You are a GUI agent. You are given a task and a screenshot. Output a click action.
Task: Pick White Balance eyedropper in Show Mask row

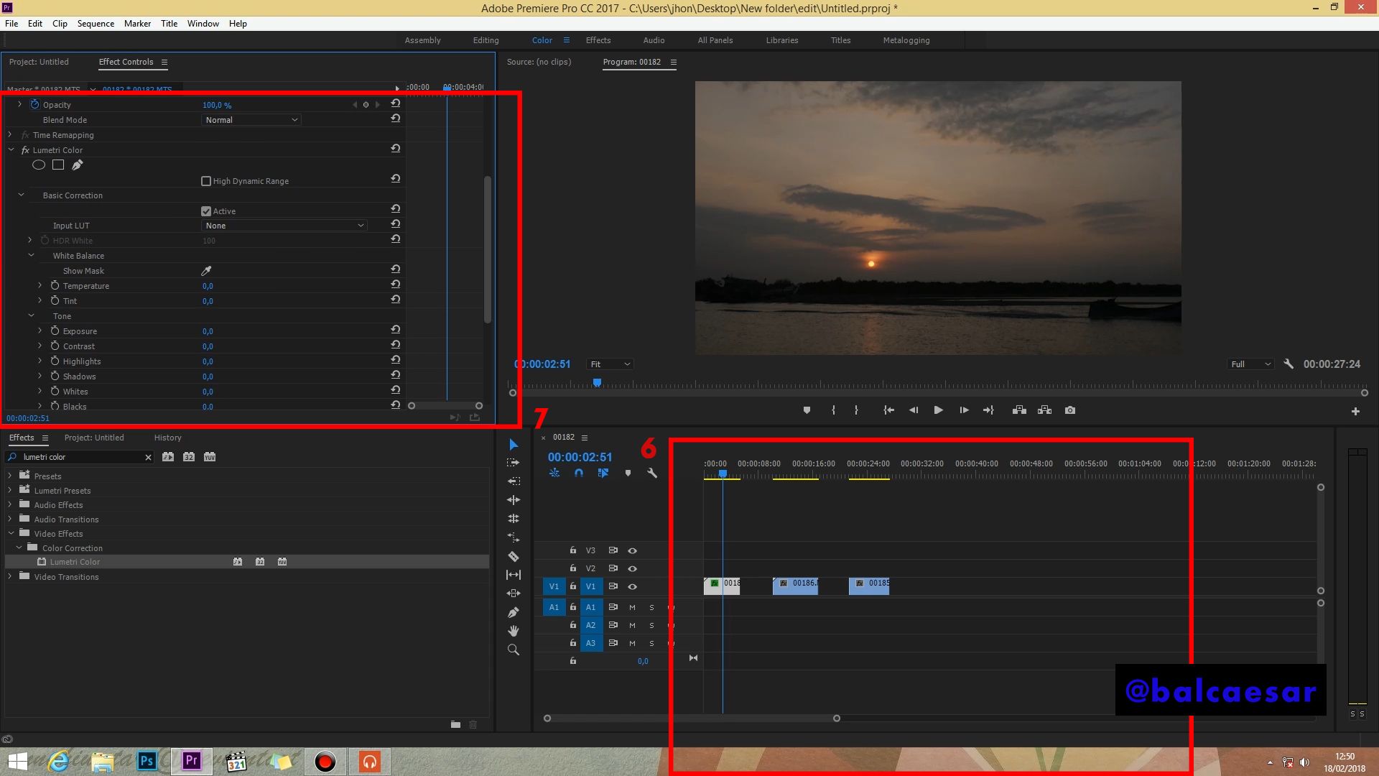(x=206, y=271)
